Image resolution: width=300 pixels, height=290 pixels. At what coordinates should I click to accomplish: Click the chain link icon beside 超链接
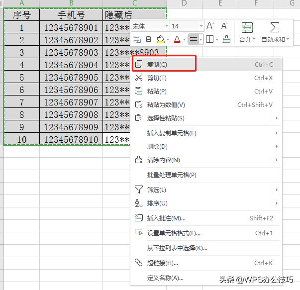pyautogui.click(x=139, y=263)
